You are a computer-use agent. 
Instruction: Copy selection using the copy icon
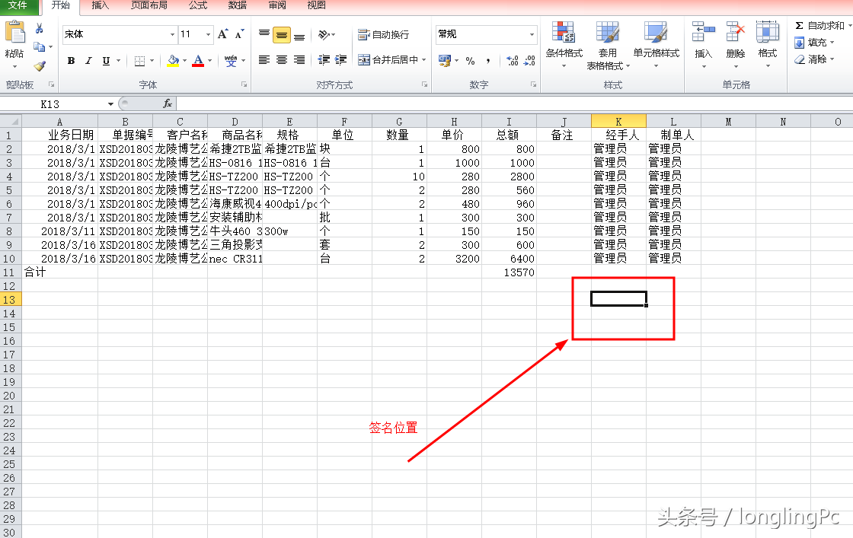point(39,47)
